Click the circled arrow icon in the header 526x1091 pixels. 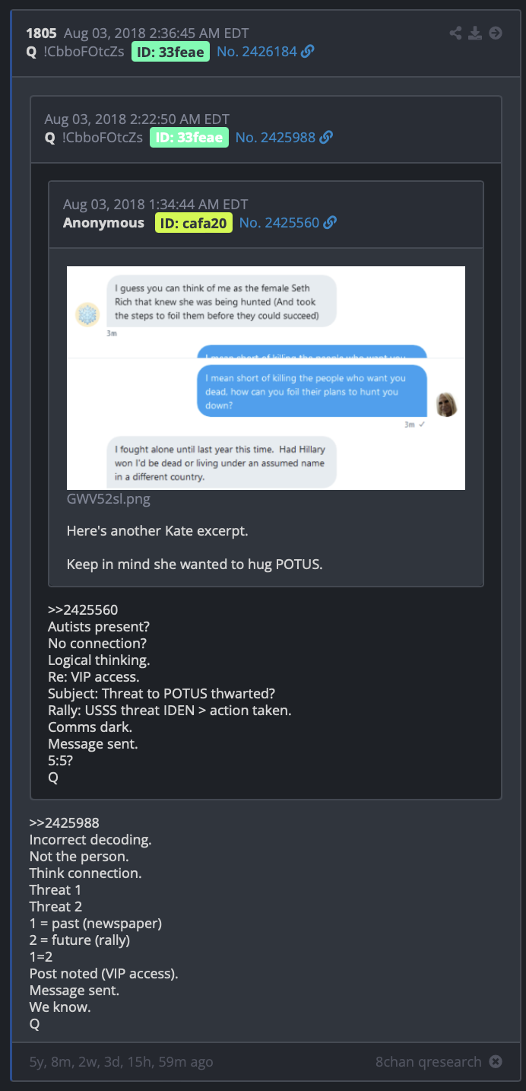[x=496, y=33]
